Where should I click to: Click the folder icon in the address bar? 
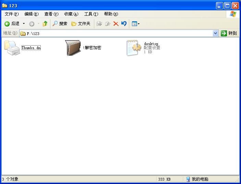click(23, 33)
